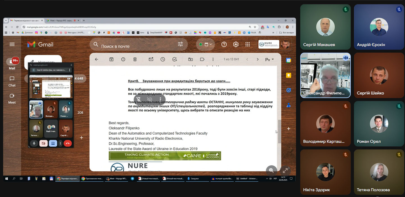Report this email as spam

pos(123,59)
